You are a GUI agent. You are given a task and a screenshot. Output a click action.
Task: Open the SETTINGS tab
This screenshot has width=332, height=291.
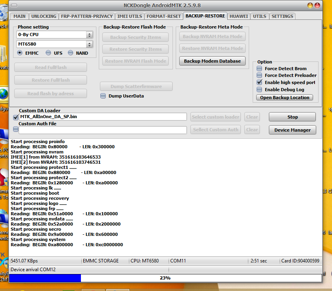282,16
